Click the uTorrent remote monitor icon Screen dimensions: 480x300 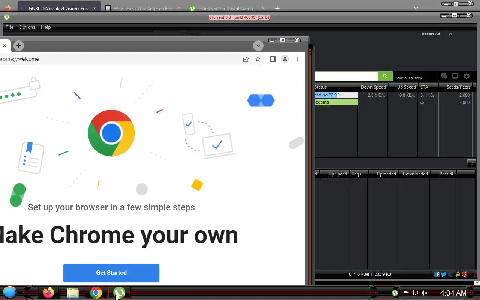tap(455, 76)
